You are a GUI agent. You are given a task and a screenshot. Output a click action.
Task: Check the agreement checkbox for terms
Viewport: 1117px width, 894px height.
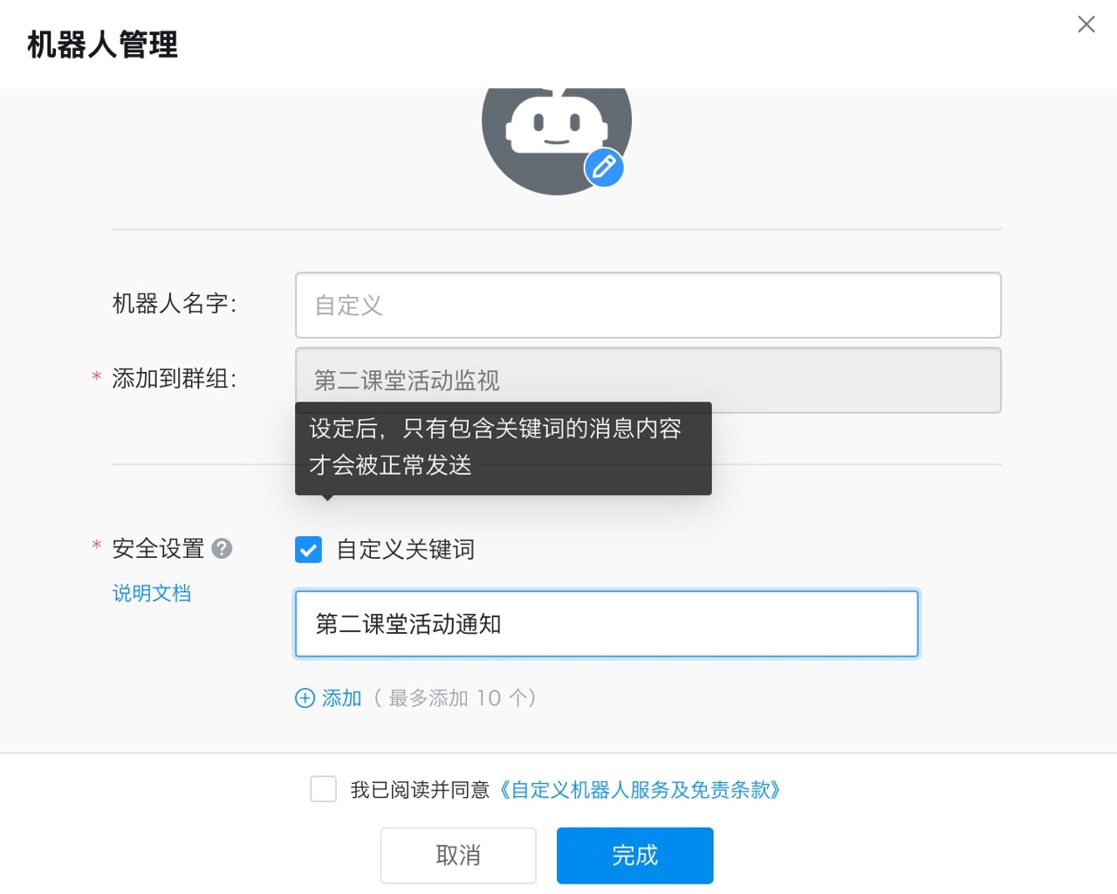click(323, 789)
